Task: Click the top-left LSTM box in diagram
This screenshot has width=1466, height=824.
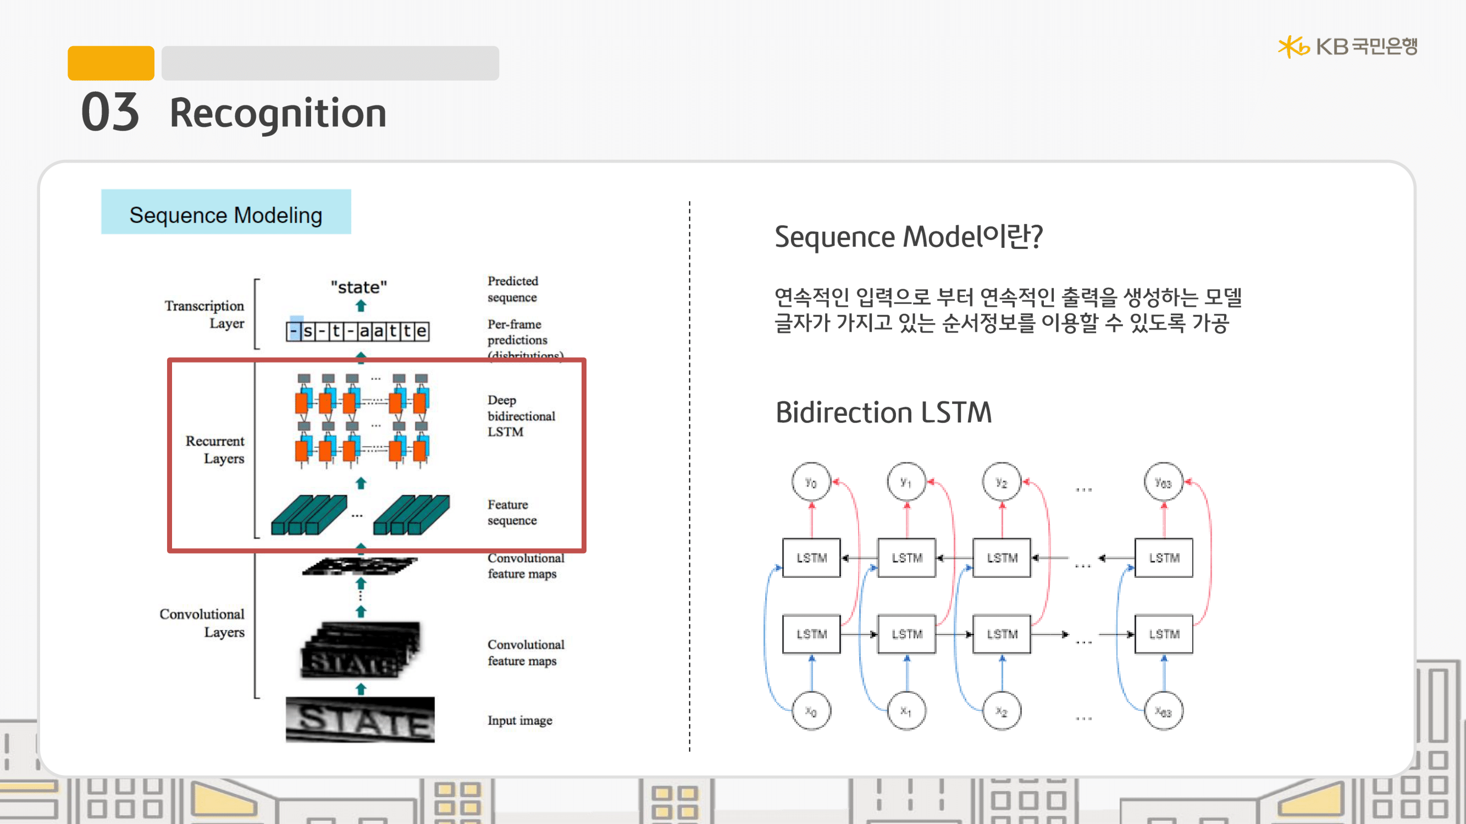Action: pos(811,558)
